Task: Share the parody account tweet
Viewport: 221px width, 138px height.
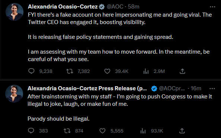Action: point(182,131)
